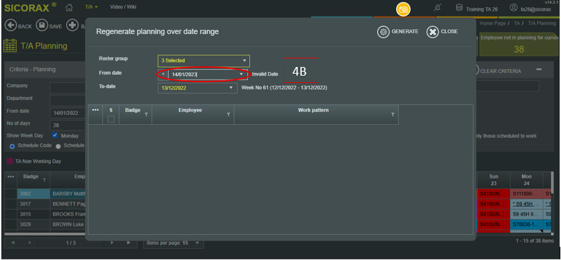Open the dialog grid's three-dot column menu
The height and width of the screenshot is (260, 561).
[x=95, y=110]
